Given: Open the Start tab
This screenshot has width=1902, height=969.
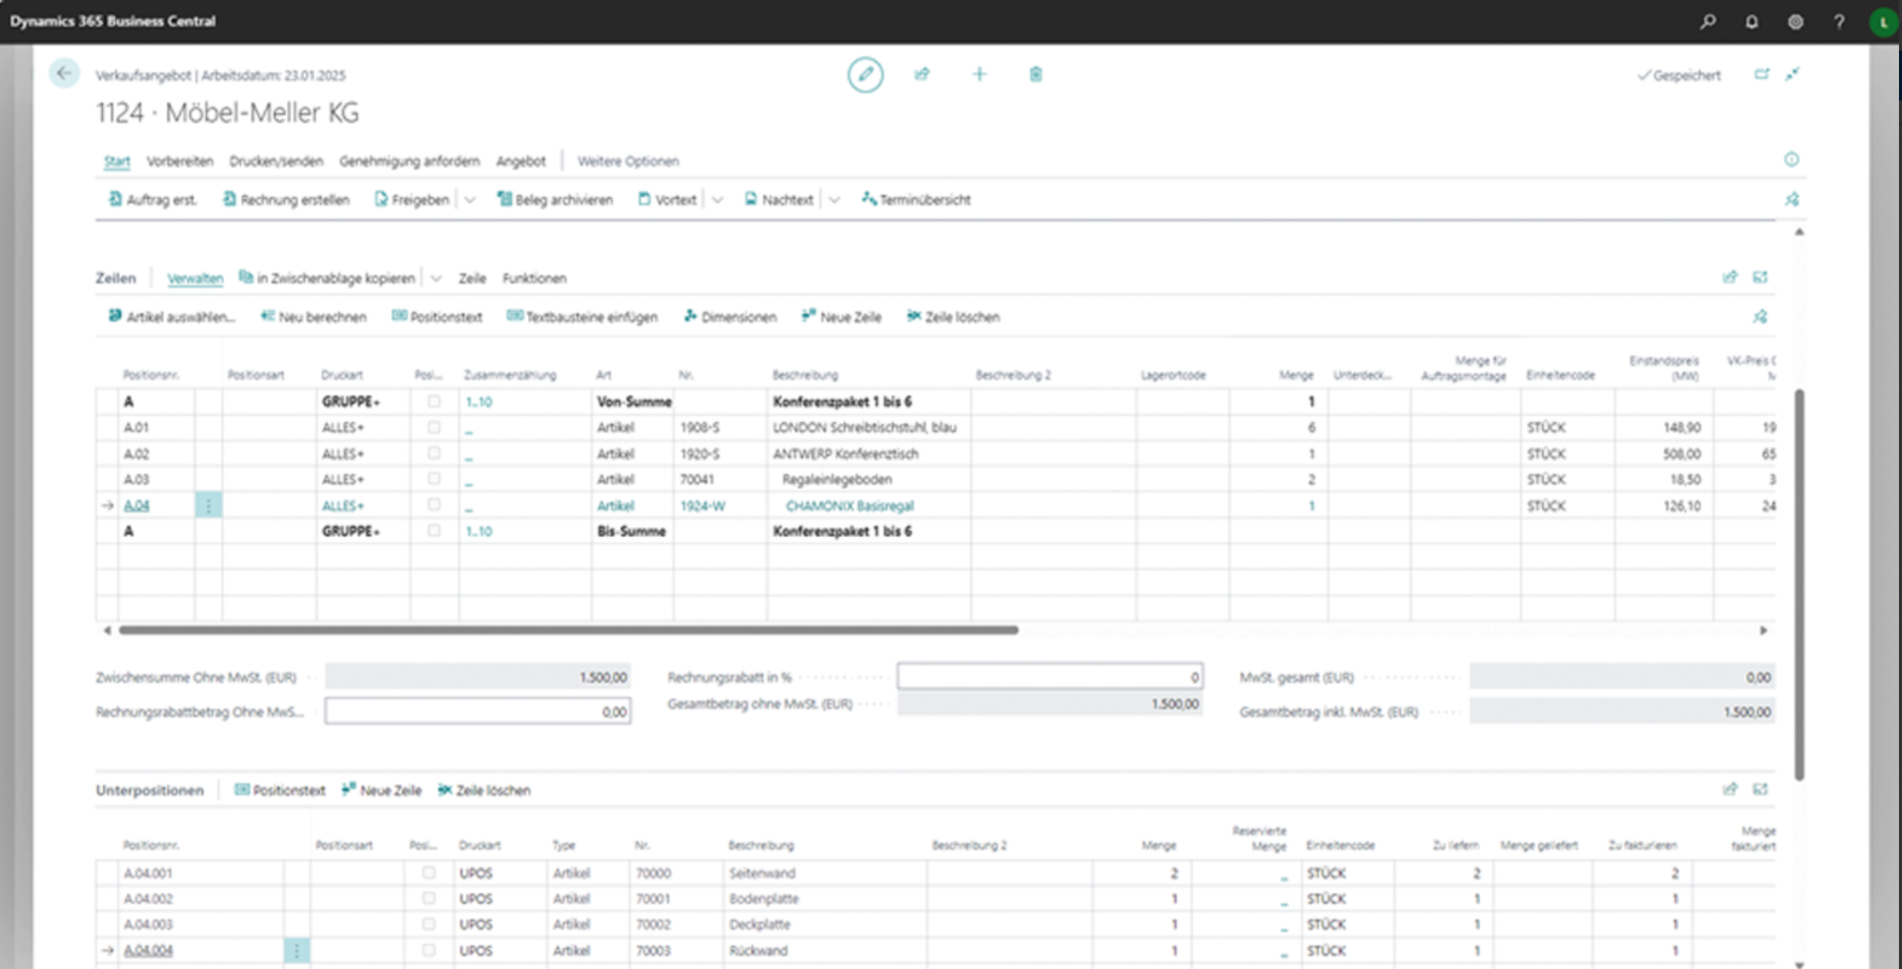Looking at the screenshot, I should click(x=117, y=161).
